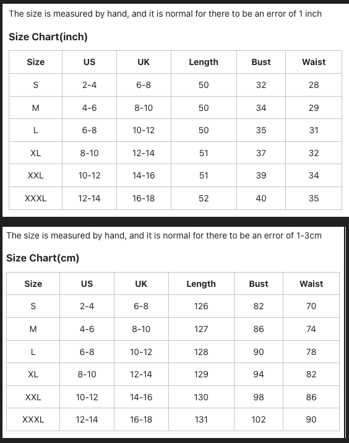The width and height of the screenshot is (349, 443).
Task: Select the waist value 78 cell
Action: coord(311,352)
